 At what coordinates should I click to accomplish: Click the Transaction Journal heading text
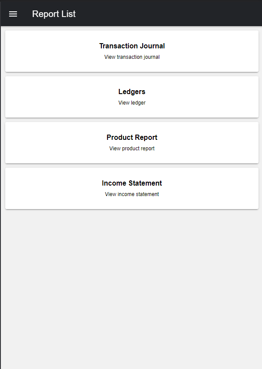132,46
